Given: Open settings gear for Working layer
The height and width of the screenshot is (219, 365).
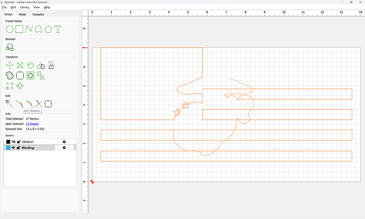Looking at the screenshot, I should pyautogui.click(x=64, y=148).
